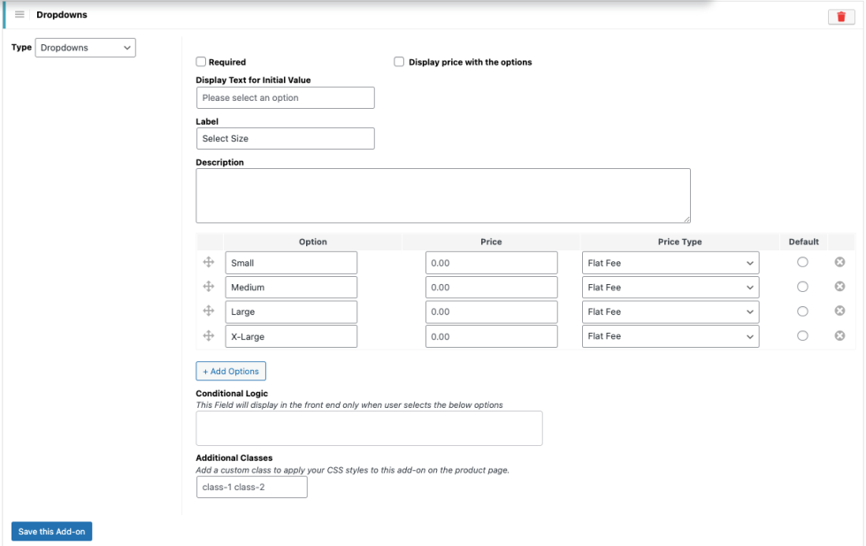The image size is (866, 546).
Task: Click the drag handle for Small option
Action: pos(210,262)
